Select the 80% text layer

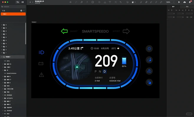coord(12,61)
